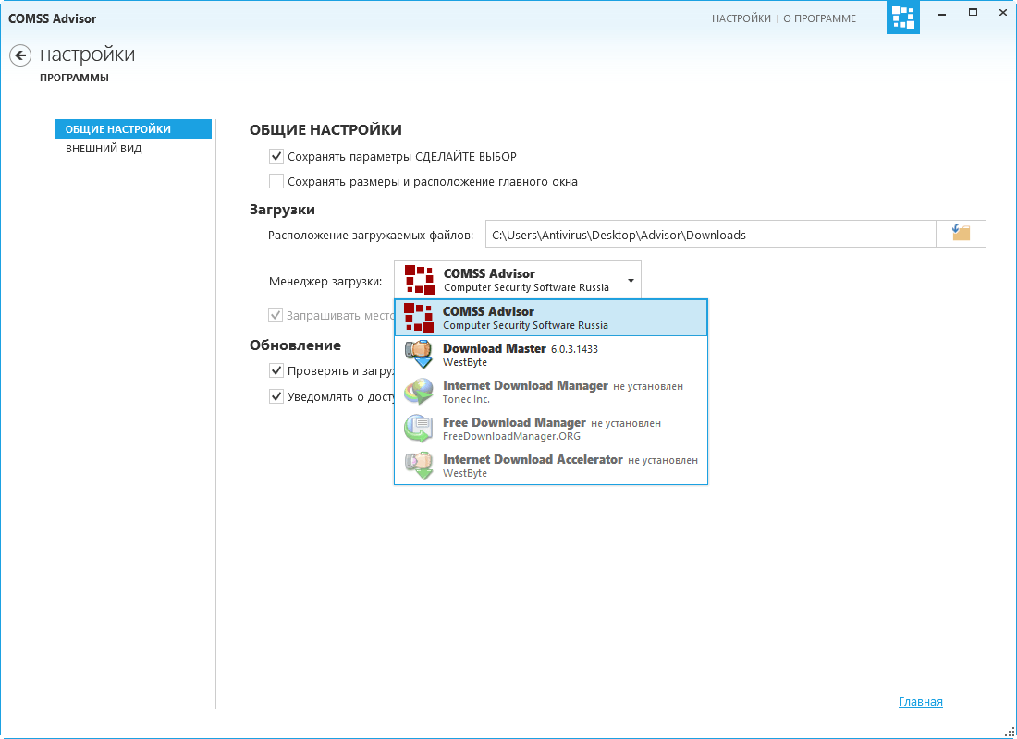Click the Download Master icon in list

click(418, 355)
